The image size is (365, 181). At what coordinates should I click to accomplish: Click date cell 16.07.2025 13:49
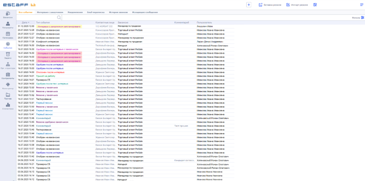[26, 111]
